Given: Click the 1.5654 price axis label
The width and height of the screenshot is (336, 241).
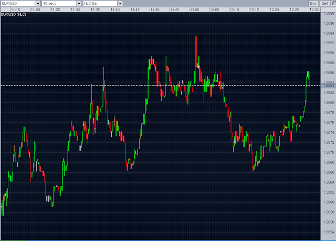Looking at the screenshot, I should coord(329,232).
